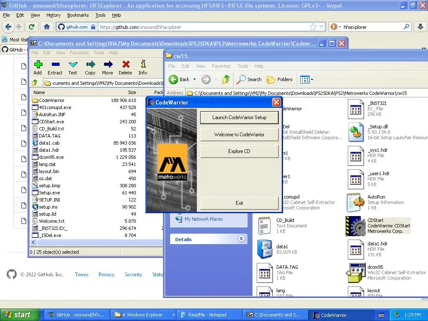Click the Delete icon in 7-Zip
The height and width of the screenshot is (321, 428).
pyautogui.click(x=125, y=65)
